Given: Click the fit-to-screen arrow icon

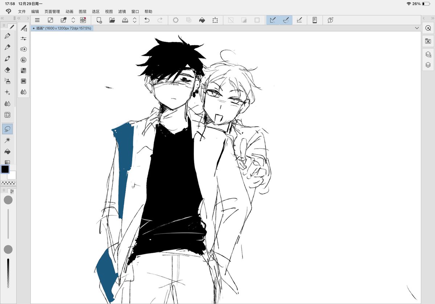Looking at the screenshot, I should [51, 20].
